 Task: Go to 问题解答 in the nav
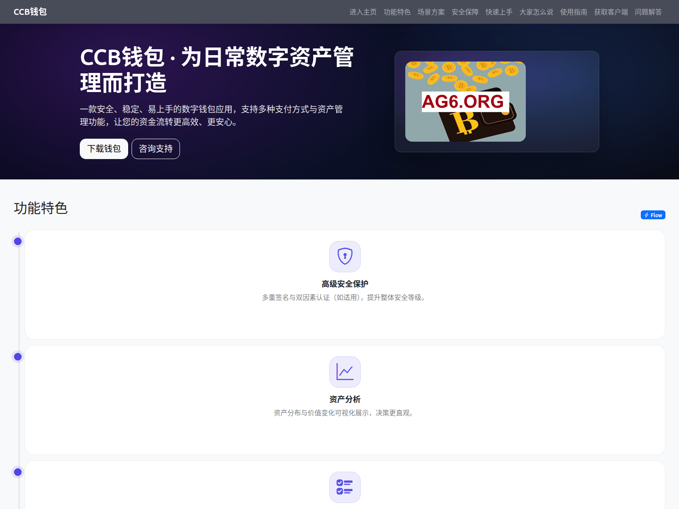[x=648, y=12]
